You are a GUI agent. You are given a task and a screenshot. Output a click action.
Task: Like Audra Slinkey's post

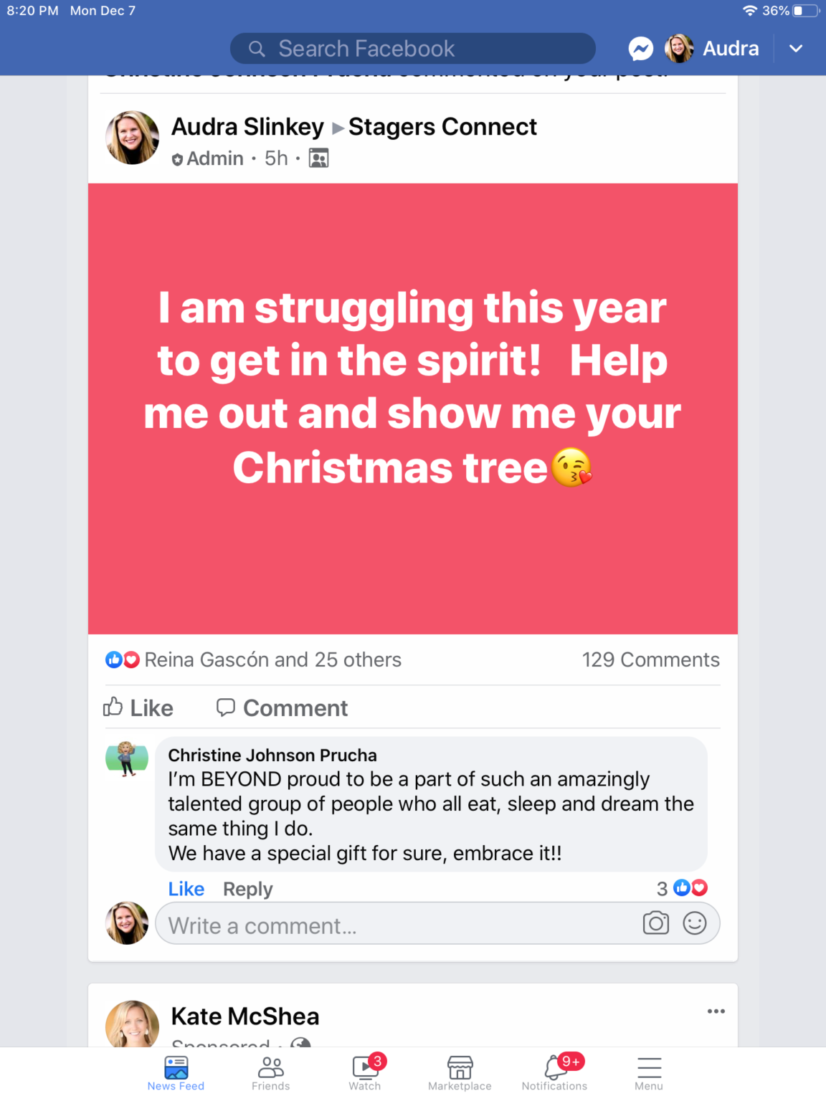[x=138, y=708]
